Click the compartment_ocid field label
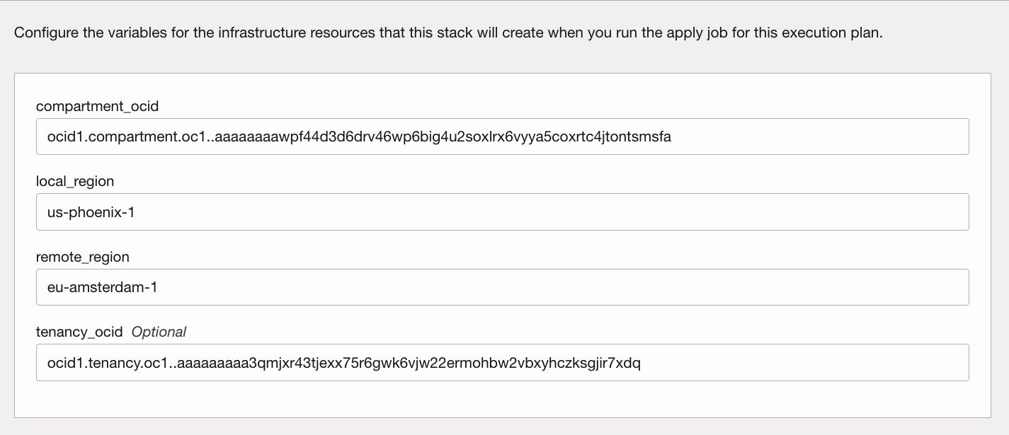1009x435 pixels. point(97,106)
